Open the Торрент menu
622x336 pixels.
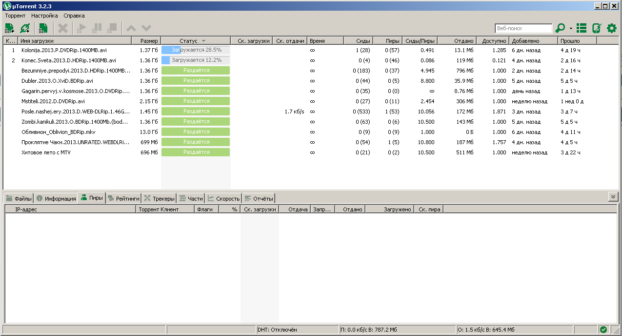tap(15, 16)
